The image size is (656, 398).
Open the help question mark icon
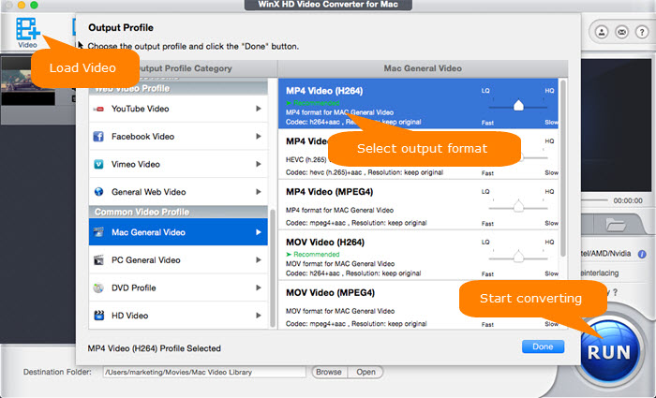pos(642,32)
